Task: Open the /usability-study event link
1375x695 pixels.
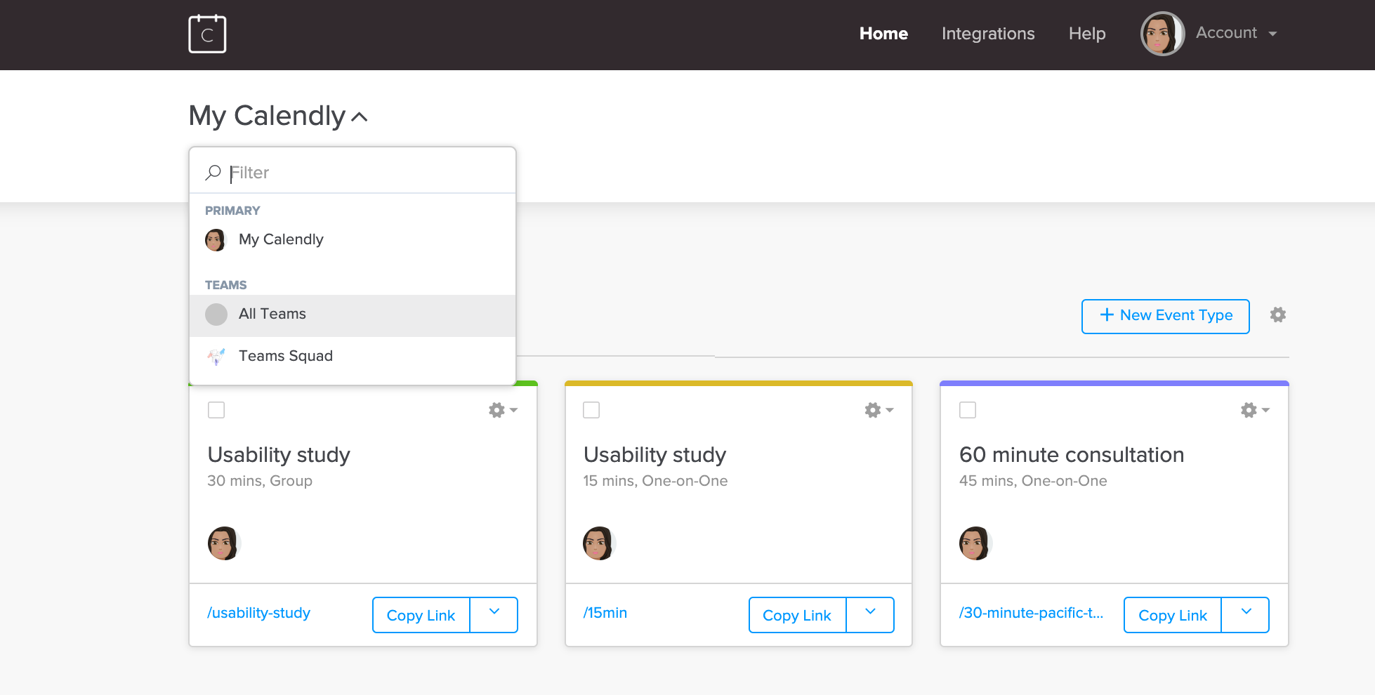Action: coord(258,613)
